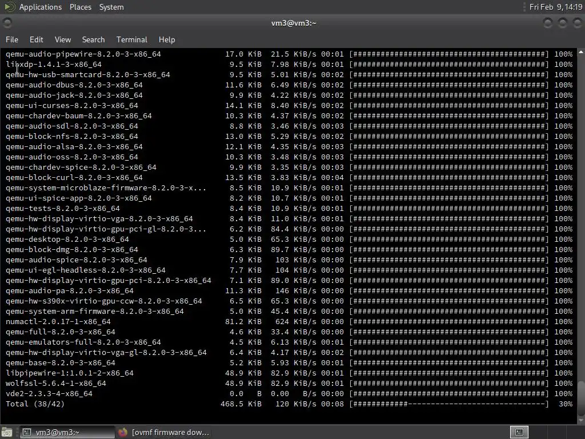Click the text qemu-full-8.2.0-3-x86_64
The height and width of the screenshot is (439, 585).
(x=61, y=332)
